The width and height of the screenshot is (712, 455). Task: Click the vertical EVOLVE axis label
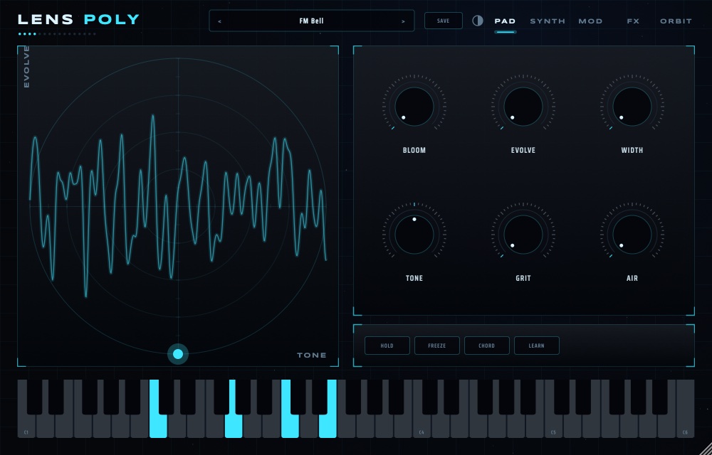click(x=26, y=67)
